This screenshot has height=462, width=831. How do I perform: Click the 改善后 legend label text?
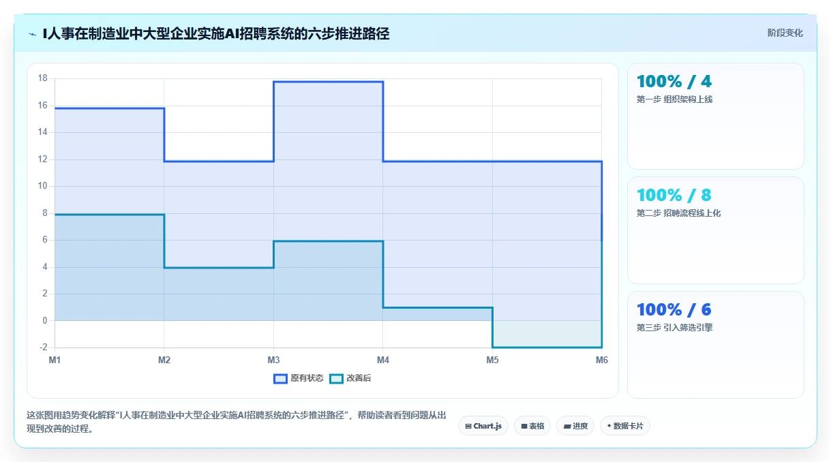[x=359, y=378]
